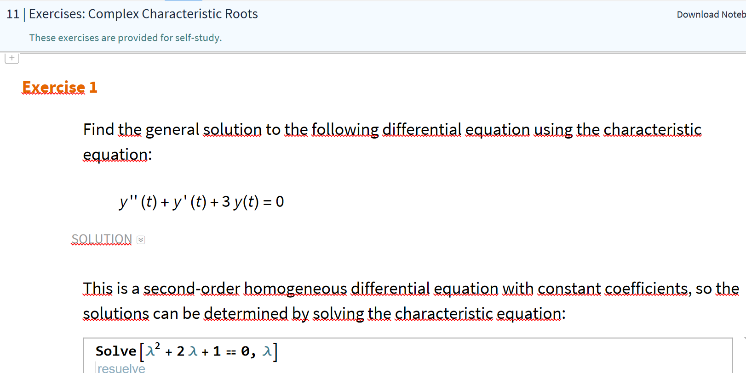Click the word determined in the solution text

(246, 313)
